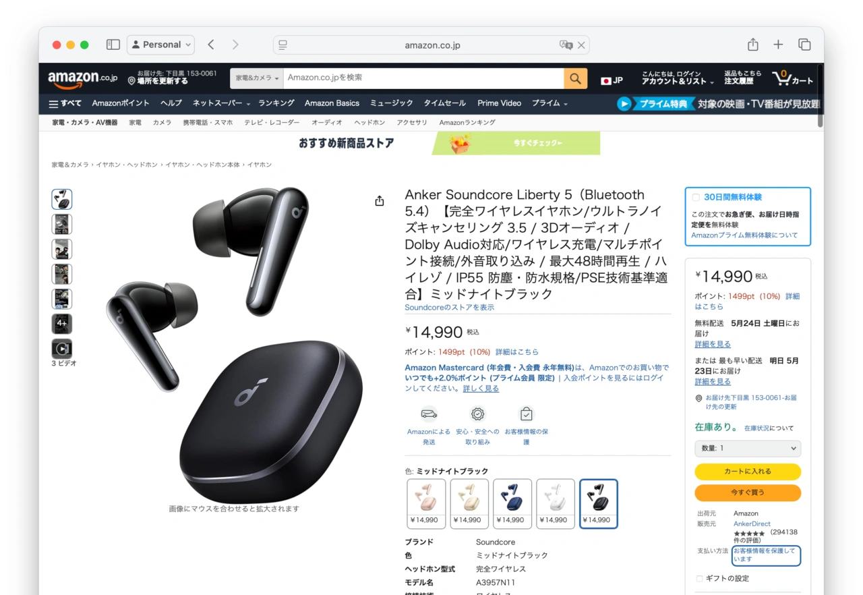Play the product video thumbnail

point(62,349)
